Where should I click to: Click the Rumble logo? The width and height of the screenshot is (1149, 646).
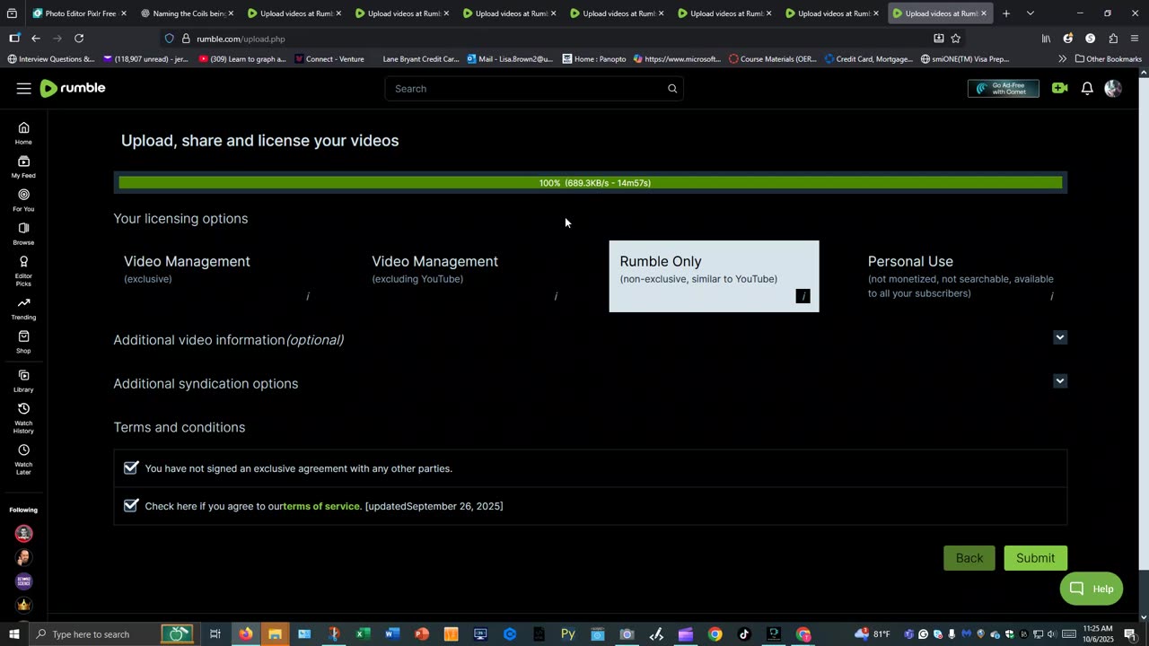pos(73,88)
